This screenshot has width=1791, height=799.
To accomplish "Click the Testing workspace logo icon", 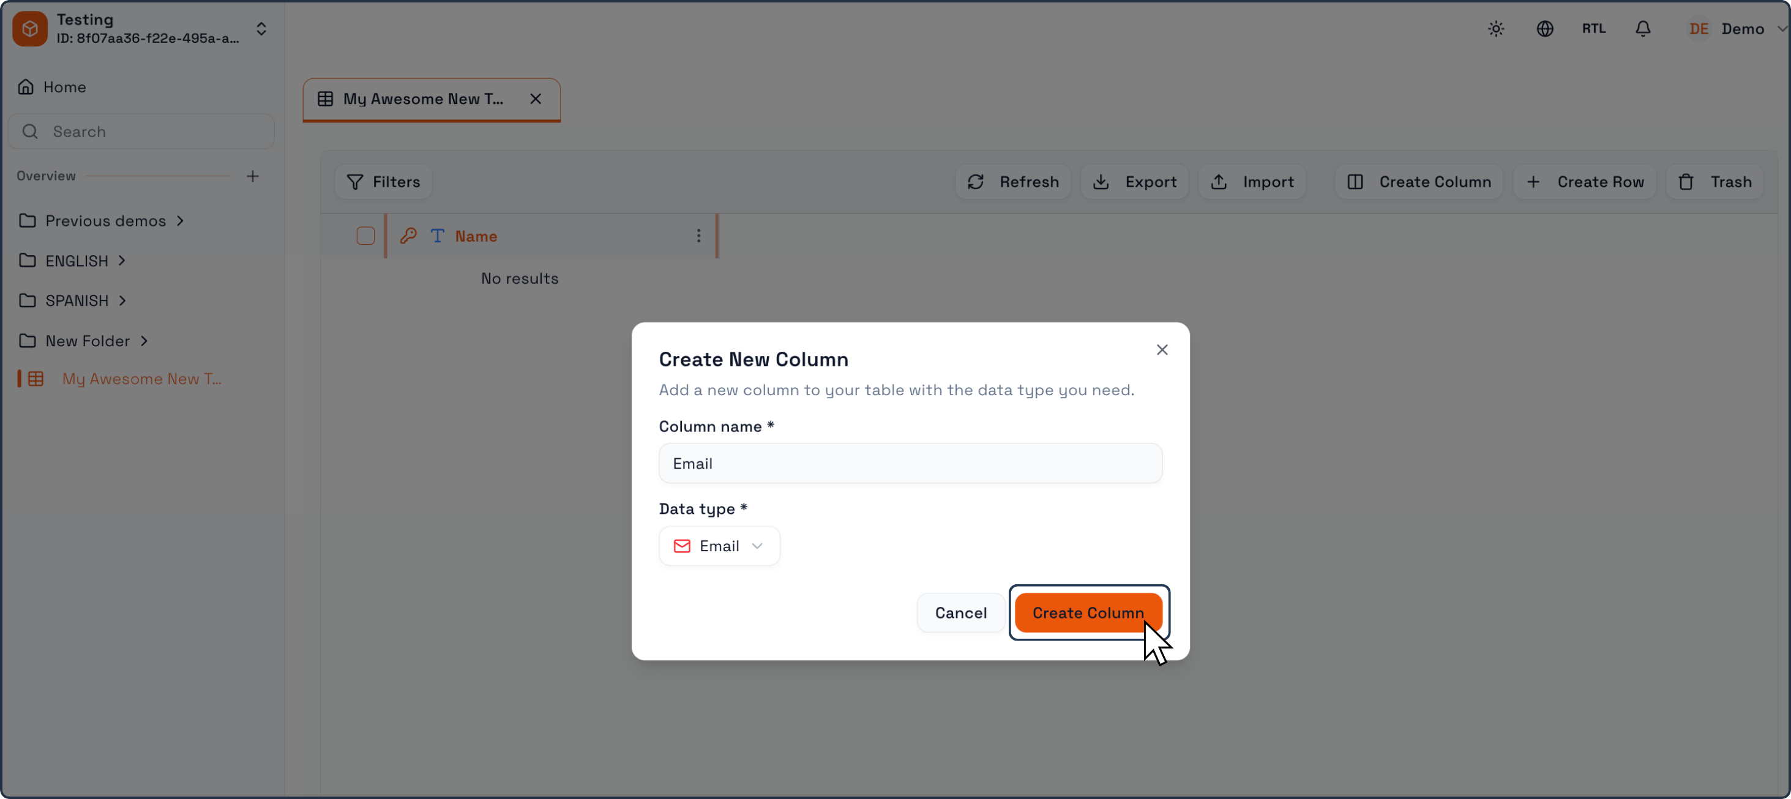I will (x=30, y=29).
